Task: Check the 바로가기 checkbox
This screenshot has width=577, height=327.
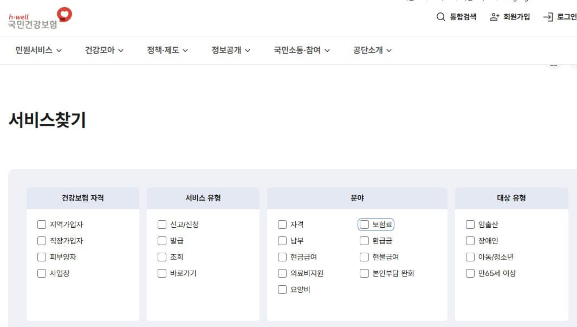Action: [x=162, y=273]
